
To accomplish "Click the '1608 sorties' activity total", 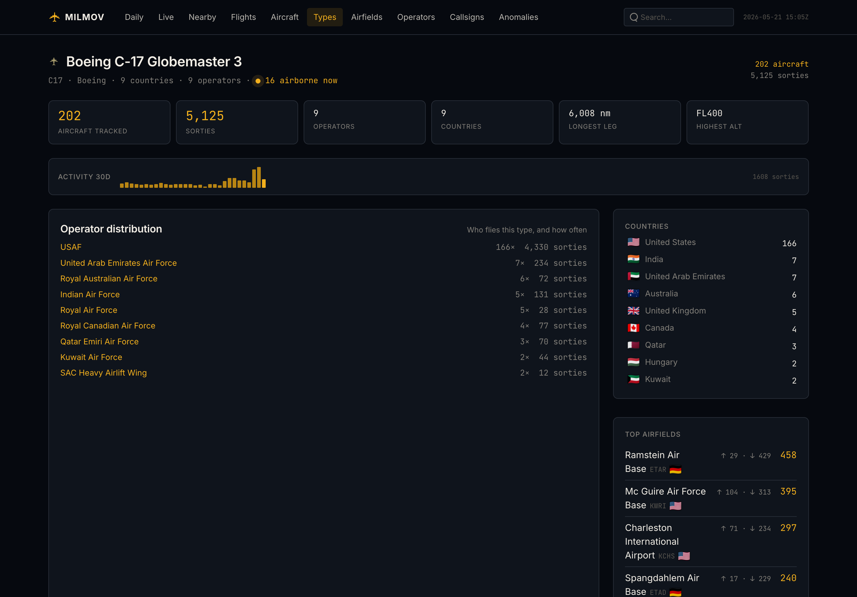I will point(776,177).
